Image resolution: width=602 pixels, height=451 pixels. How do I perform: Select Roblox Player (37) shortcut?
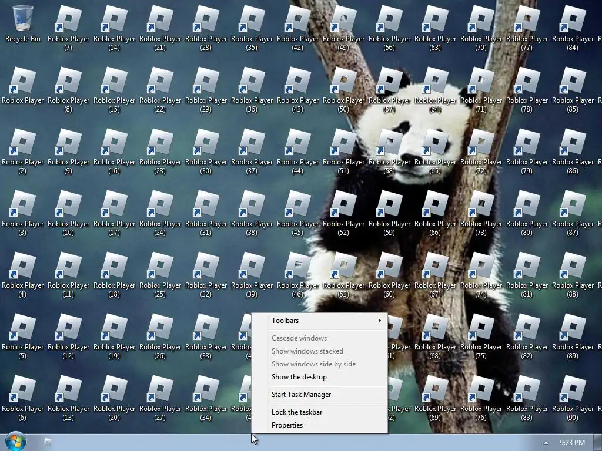point(252,151)
